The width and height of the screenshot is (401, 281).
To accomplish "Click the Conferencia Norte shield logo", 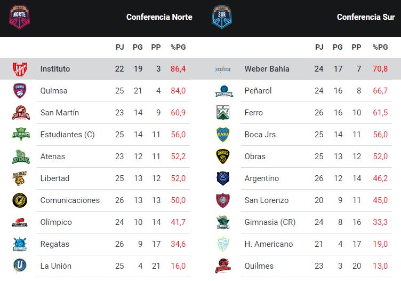I will point(19,17).
